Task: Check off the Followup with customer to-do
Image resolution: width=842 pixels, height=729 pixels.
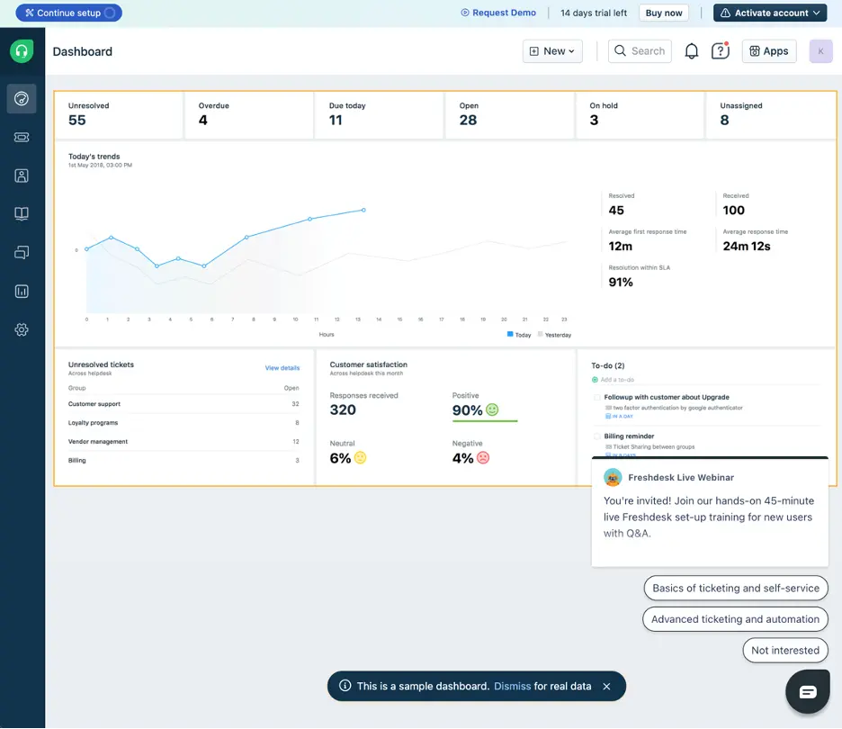Action: [x=595, y=397]
